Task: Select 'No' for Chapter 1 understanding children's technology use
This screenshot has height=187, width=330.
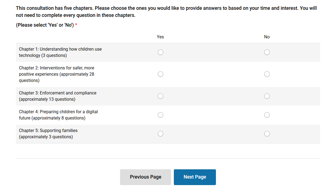Action: tap(267, 52)
